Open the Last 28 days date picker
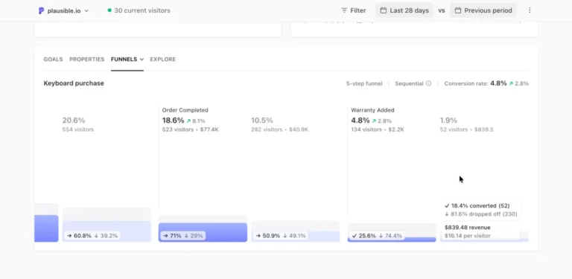Viewport: 572px width, 279px height. tap(404, 10)
